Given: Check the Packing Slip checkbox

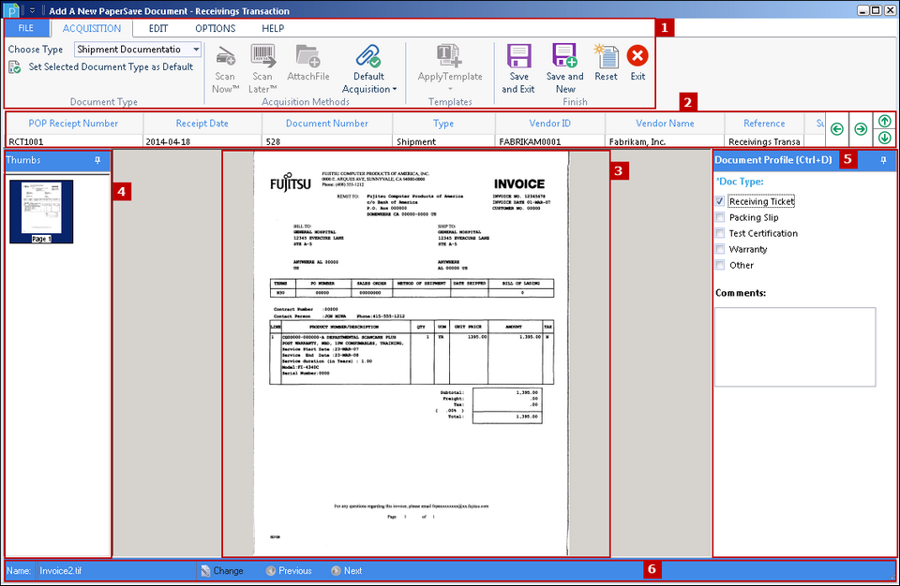Looking at the screenshot, I should point(720,217).
